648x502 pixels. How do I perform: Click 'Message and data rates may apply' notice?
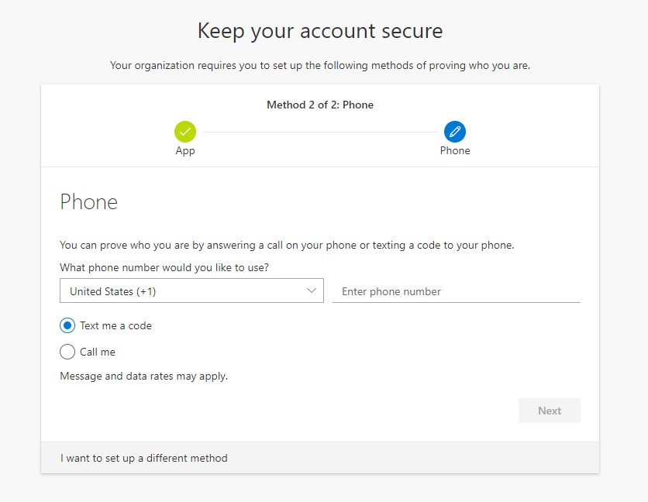pyautogui.click(x=144, y=376)
